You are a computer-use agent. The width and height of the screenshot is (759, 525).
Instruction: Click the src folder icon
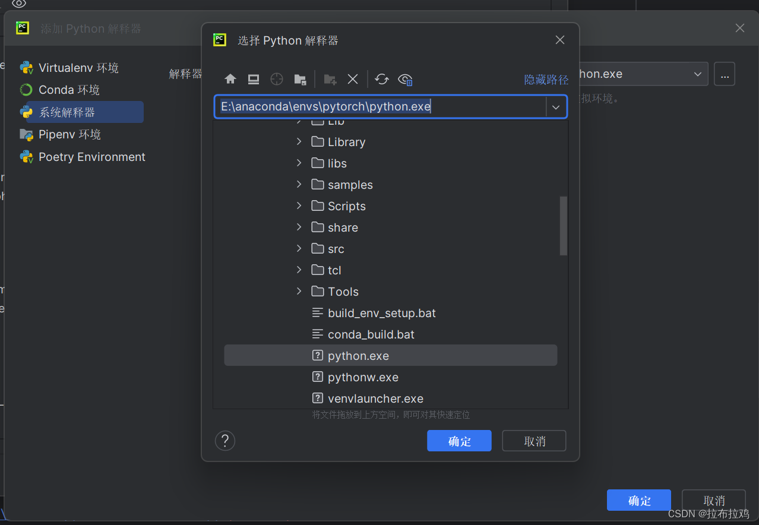coord(318,248)
